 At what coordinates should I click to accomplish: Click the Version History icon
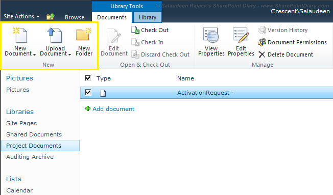[x=262, y=30]
